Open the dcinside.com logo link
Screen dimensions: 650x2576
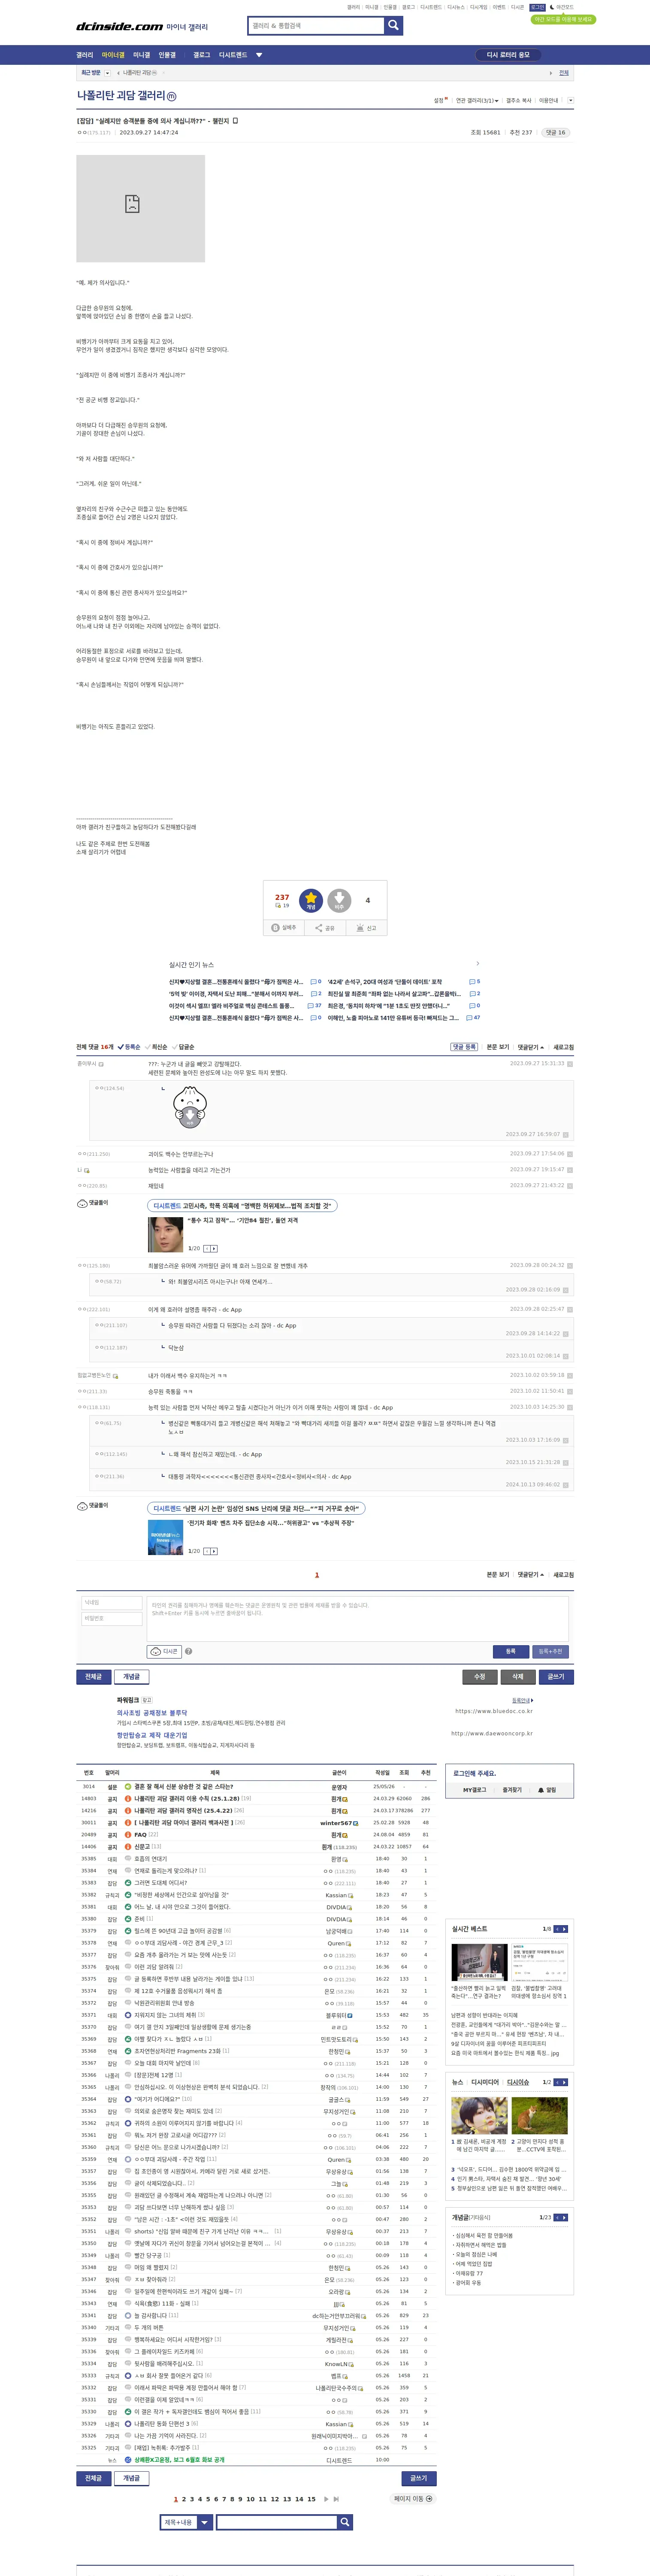[x=119, y=26]
